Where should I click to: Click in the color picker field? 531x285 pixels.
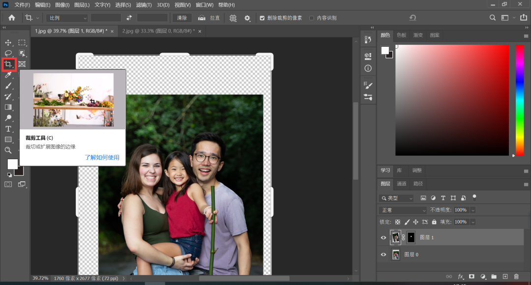click(452, 100)
